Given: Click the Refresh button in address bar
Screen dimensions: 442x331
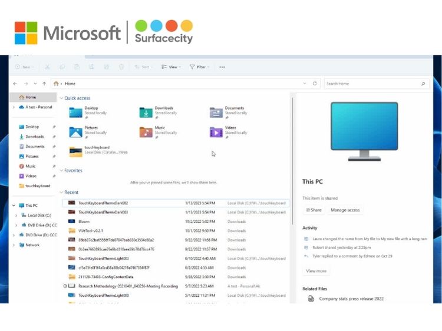Looking at the screenshot, I should (315, 84).
